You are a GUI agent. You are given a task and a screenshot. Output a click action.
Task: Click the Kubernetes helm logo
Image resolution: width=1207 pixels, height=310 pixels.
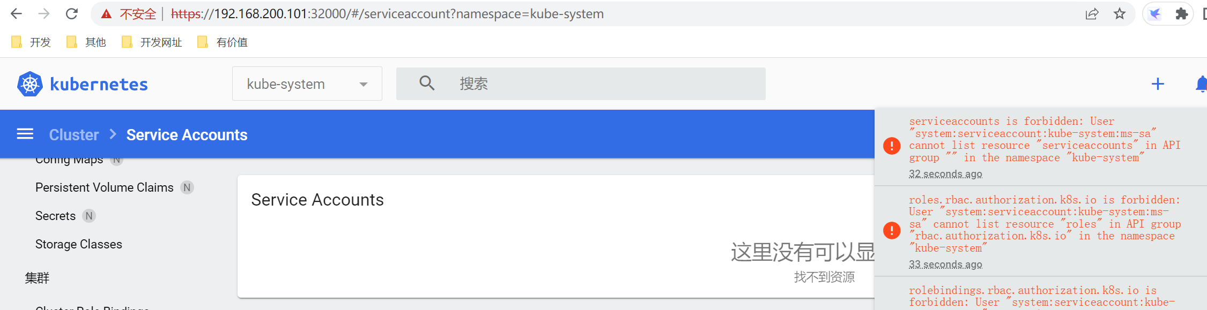pyautogui.click(x=30, y=84)
